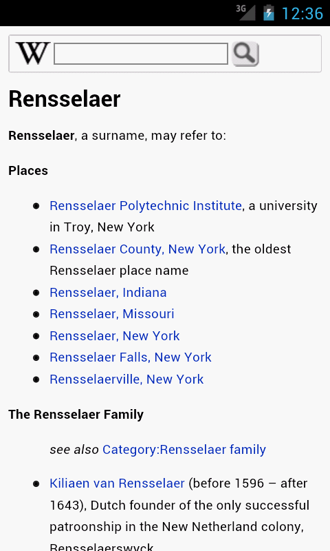This screenshot has height=551, width=330.
Task: Open Rensselaerville, New York article
Action: (x=126, y=380)
